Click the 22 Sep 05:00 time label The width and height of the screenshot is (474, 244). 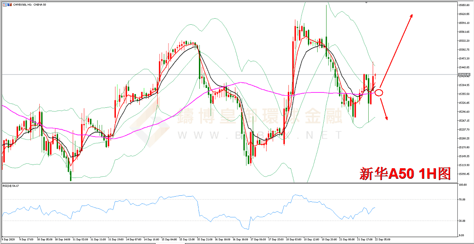(382, 240)
